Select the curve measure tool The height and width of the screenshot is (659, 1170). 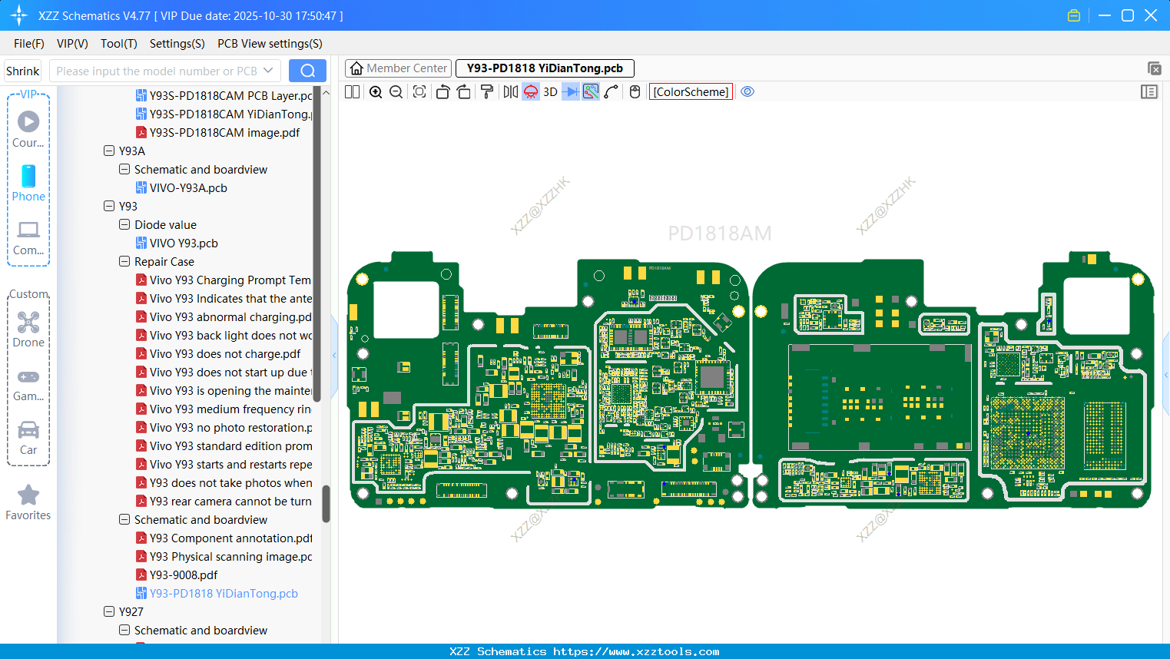click(612, 91)
